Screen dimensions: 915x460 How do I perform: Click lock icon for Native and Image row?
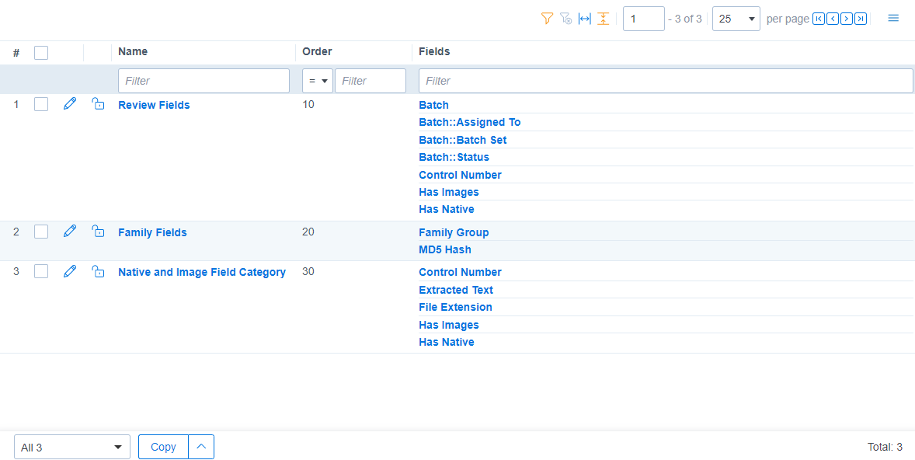coord(98,271)
